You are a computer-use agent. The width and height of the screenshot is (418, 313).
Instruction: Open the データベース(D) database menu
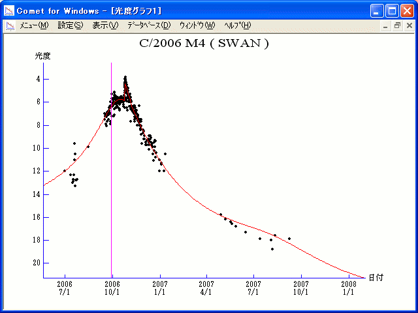point(148,25)
